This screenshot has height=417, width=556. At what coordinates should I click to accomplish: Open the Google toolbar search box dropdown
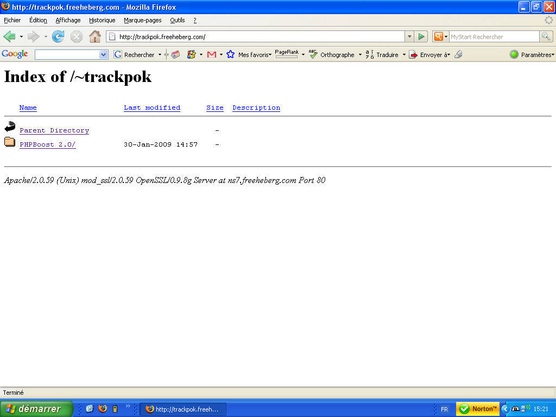tap(104, 55)
